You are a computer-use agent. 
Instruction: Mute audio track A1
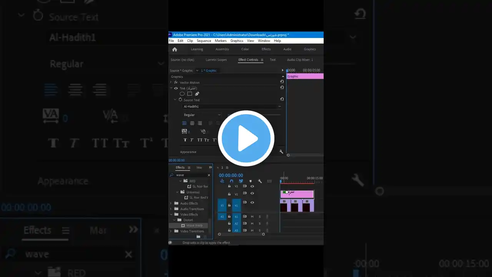[252, 217]
